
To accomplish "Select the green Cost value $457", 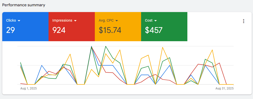I will pyautogui.click(x=154, y=30).
